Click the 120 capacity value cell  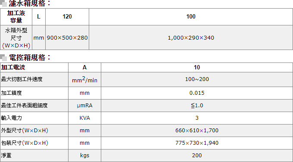pos(67,17)
